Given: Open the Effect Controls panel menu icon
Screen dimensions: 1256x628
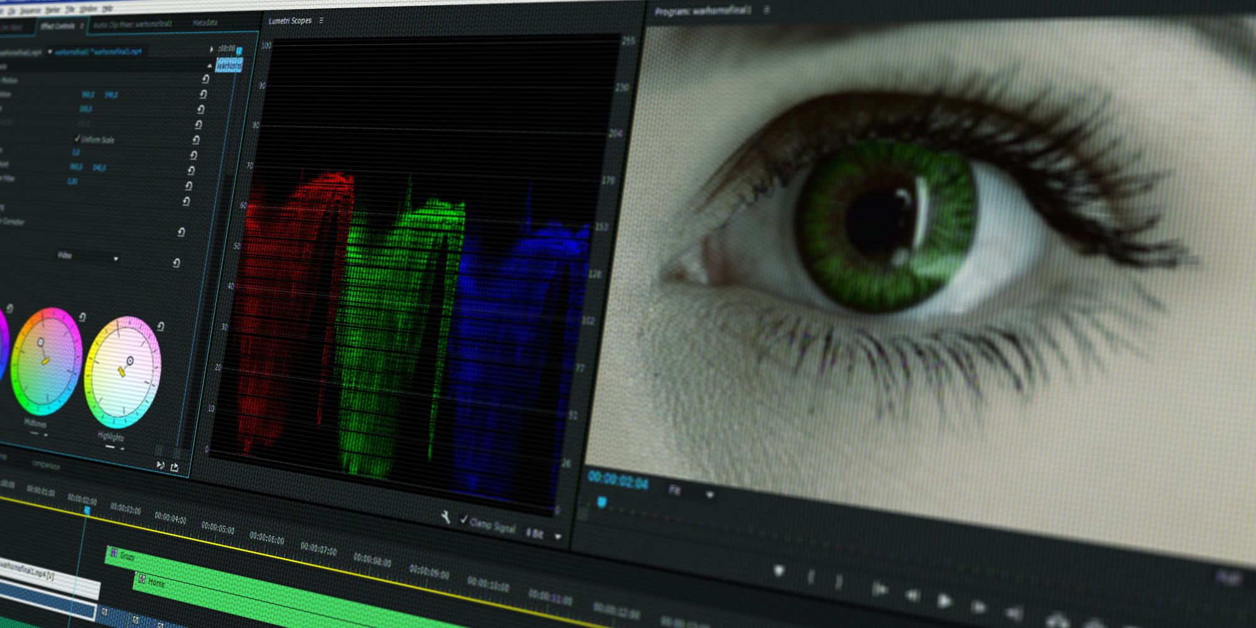Looking at the screenshot, I should [x=82, y=26].
